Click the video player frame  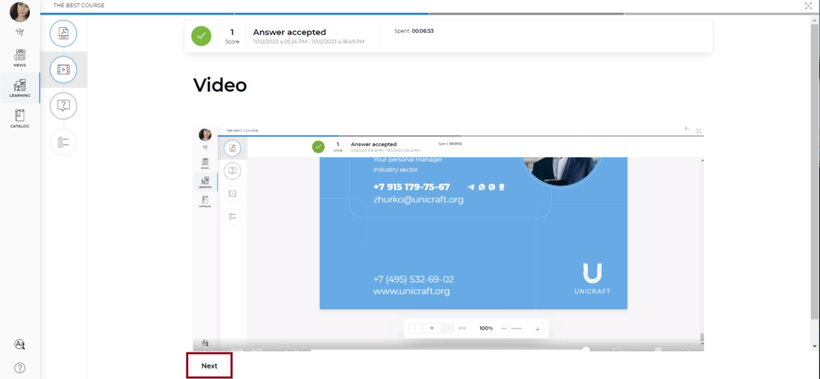448,237
